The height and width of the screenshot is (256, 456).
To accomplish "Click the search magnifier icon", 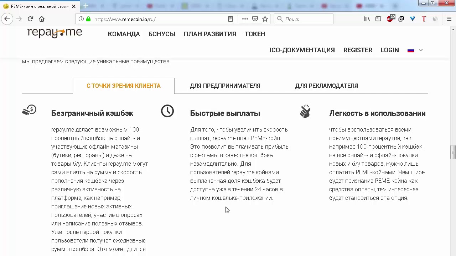I will (x=280, y=19).
